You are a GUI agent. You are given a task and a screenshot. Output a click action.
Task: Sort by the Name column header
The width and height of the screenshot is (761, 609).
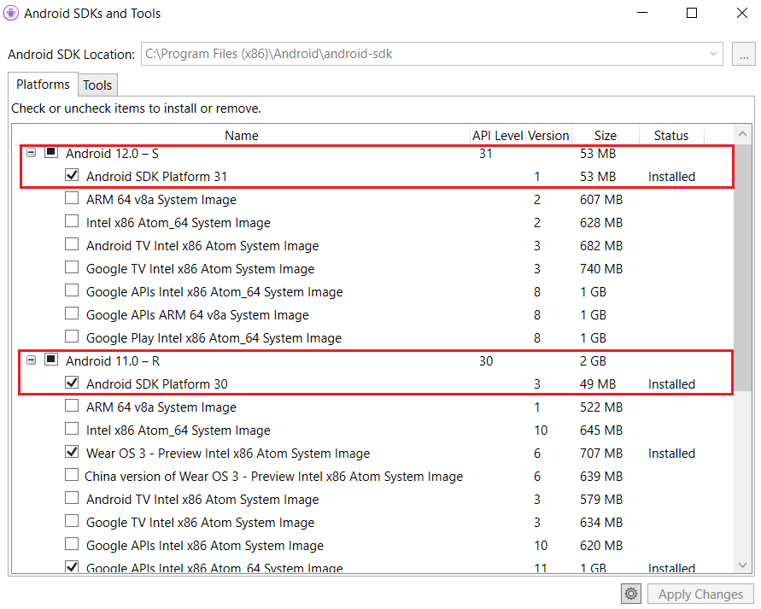[x=241, y=135]
